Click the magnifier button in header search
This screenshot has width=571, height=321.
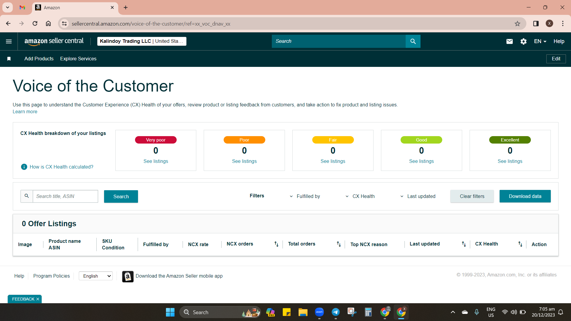[x=413, y=41]
